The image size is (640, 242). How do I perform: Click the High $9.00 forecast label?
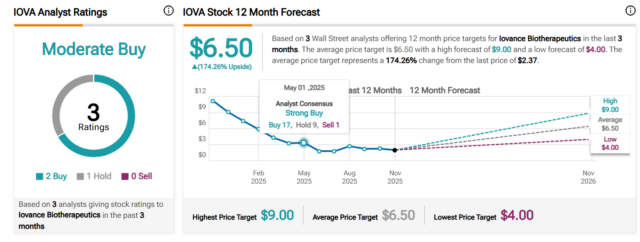pyautogui.click(x=610, y=105)
